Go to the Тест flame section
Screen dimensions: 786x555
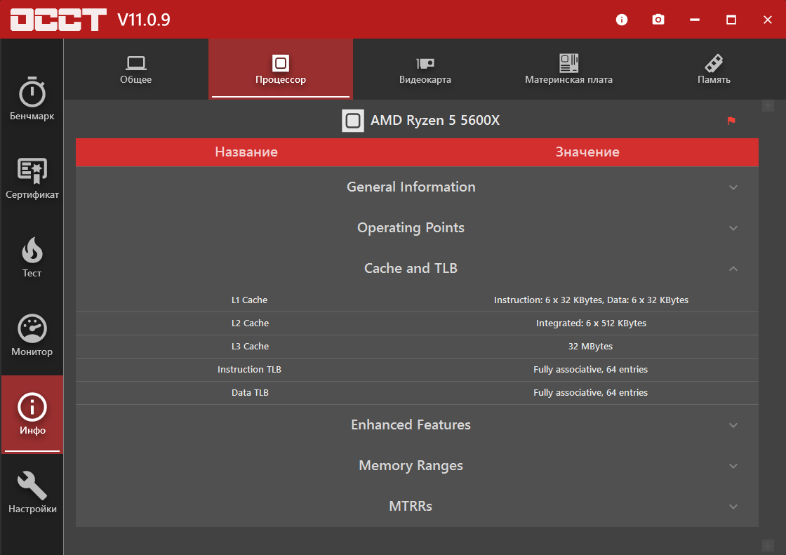coord(32,257)
